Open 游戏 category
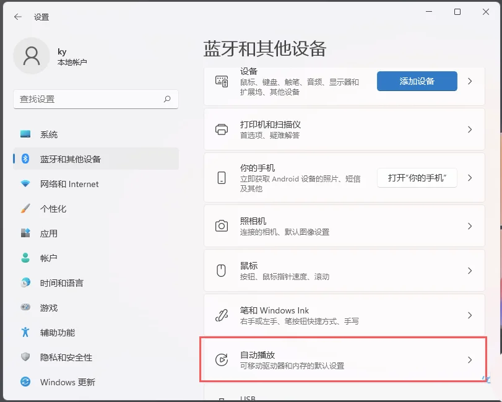This screenshot has height=402, width=502. (x=96, y=307)
